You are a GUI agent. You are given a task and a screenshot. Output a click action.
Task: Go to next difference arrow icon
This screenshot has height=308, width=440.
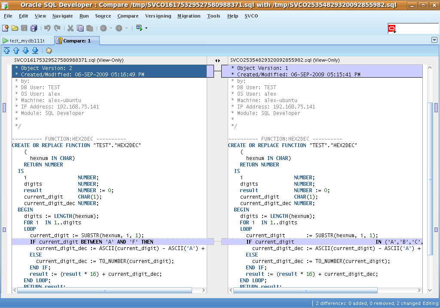(25, 51)
